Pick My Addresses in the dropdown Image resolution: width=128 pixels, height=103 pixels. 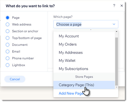(84, 52)
